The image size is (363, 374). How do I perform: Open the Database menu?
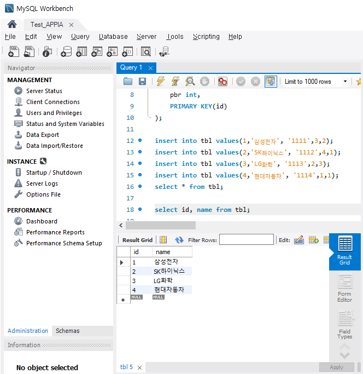point(113,37)
